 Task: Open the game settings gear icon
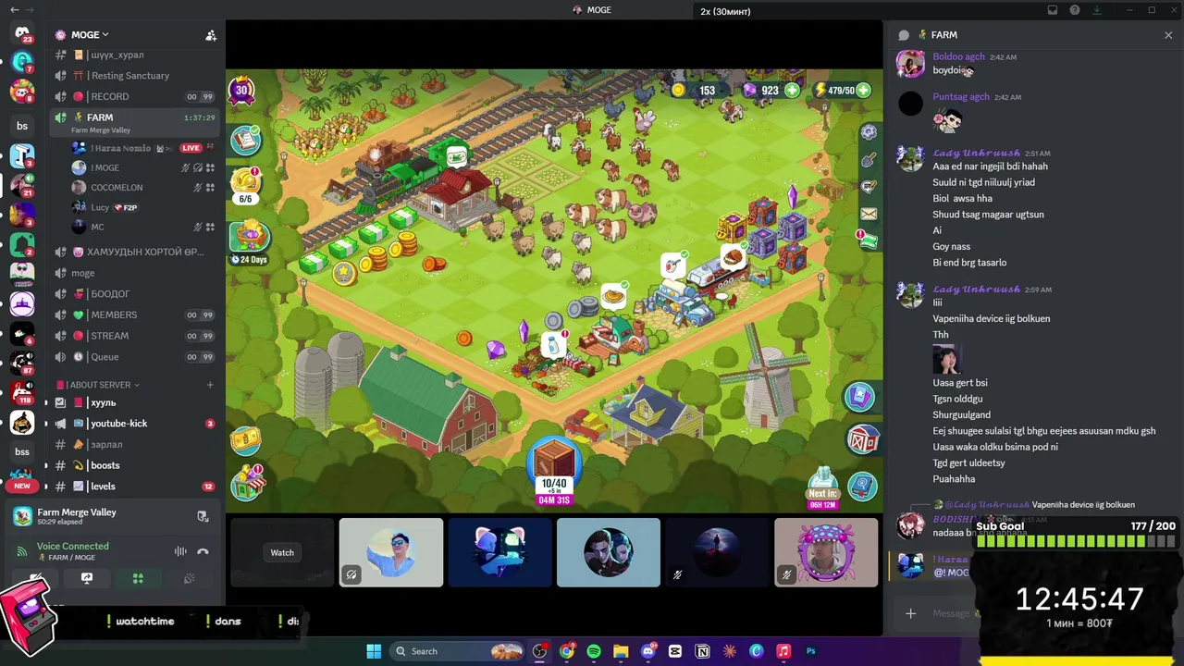tap(869, 132)
